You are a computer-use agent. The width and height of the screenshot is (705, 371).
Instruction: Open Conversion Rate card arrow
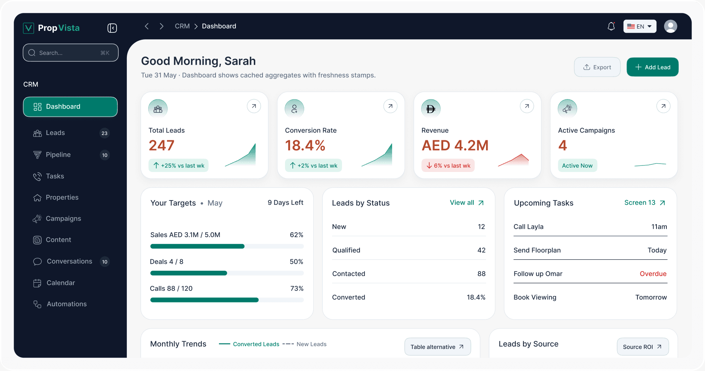(x=390, y=106)
